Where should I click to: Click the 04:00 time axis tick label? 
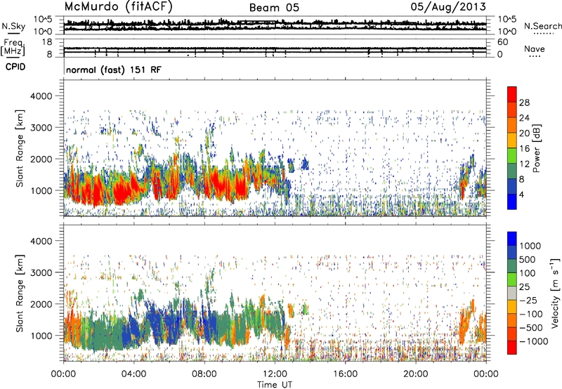(134, 374)
